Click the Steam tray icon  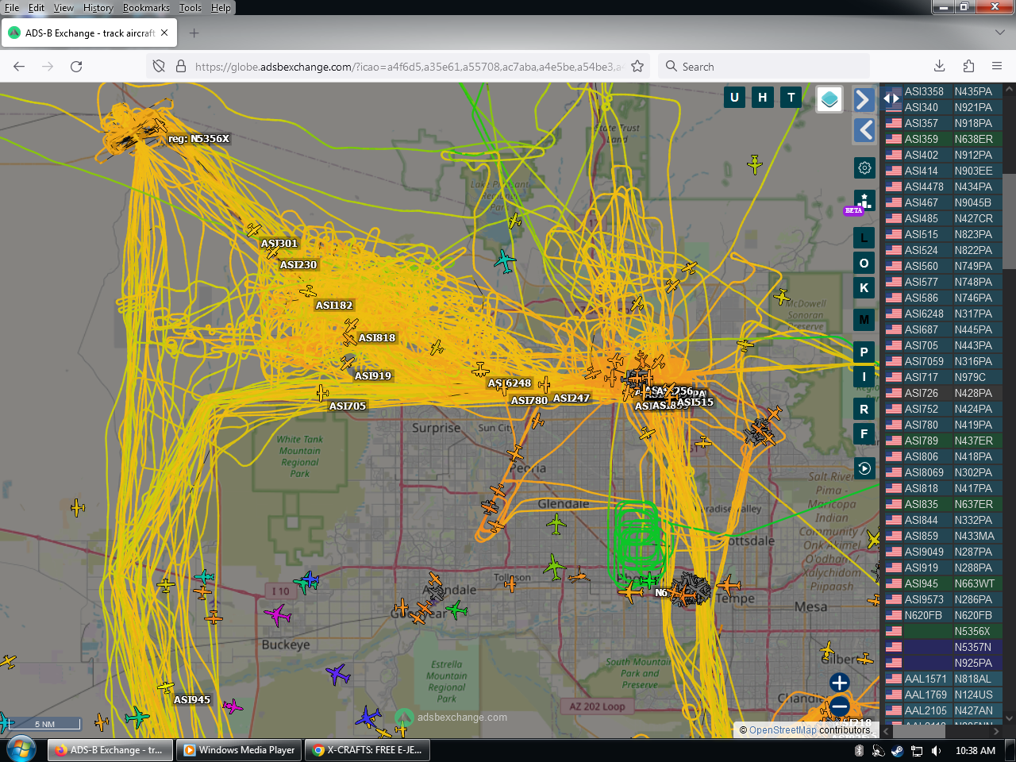click(x=898, y=750)
